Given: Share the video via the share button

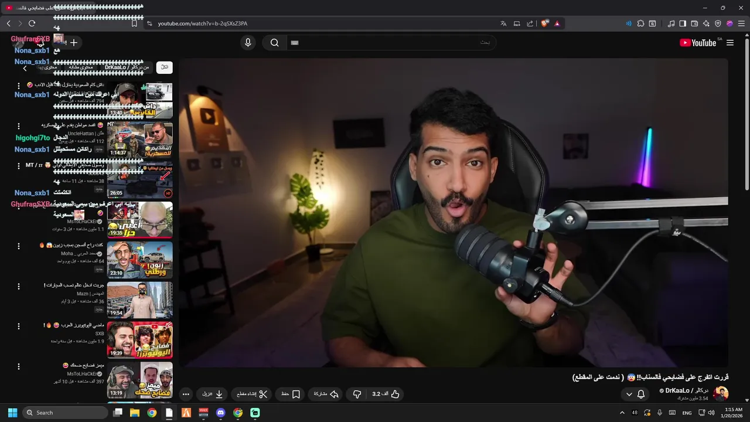Looking at the screenshot, I should [x=326, y=394].
